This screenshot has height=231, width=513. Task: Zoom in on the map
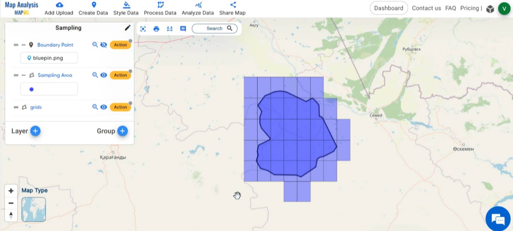pyautogui.click(x=11, y=191)
